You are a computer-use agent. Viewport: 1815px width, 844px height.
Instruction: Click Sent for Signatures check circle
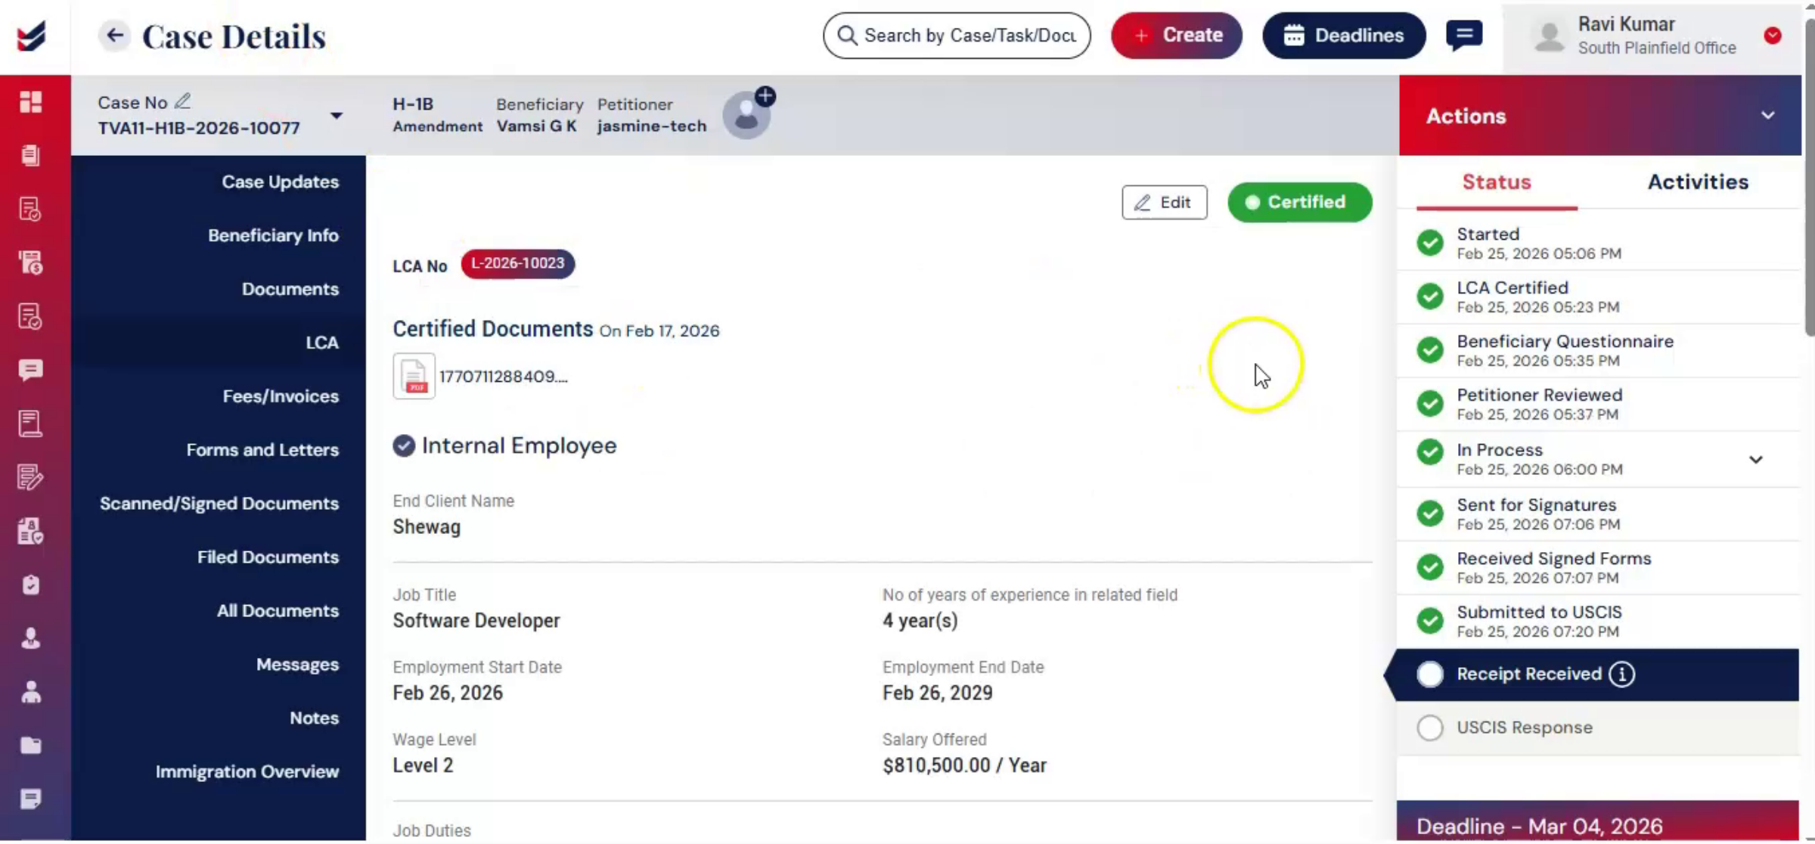coord(1430,514)
